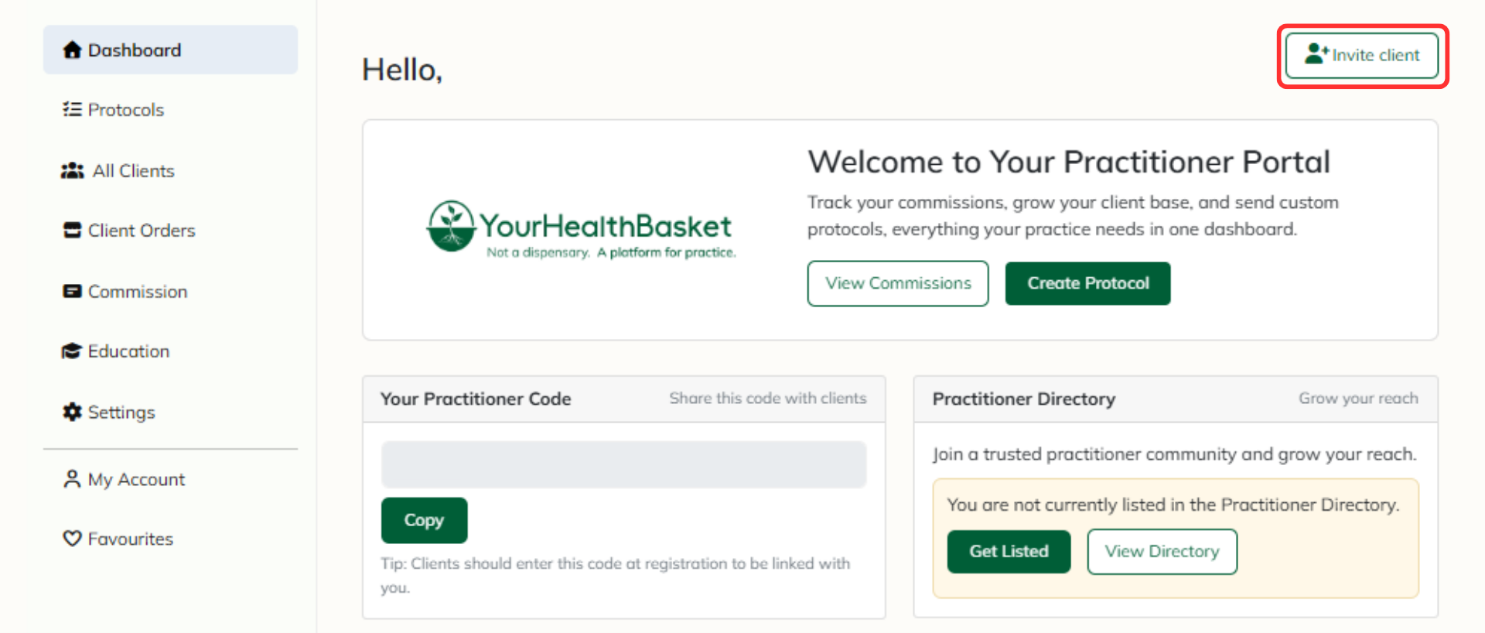Open View Directory
The height and width of the screenshot is (633, 1485).
(x=1162, y=551)
